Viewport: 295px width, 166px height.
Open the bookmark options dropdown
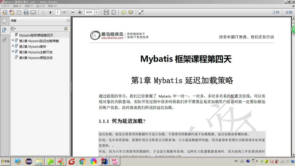coord(13,29)
